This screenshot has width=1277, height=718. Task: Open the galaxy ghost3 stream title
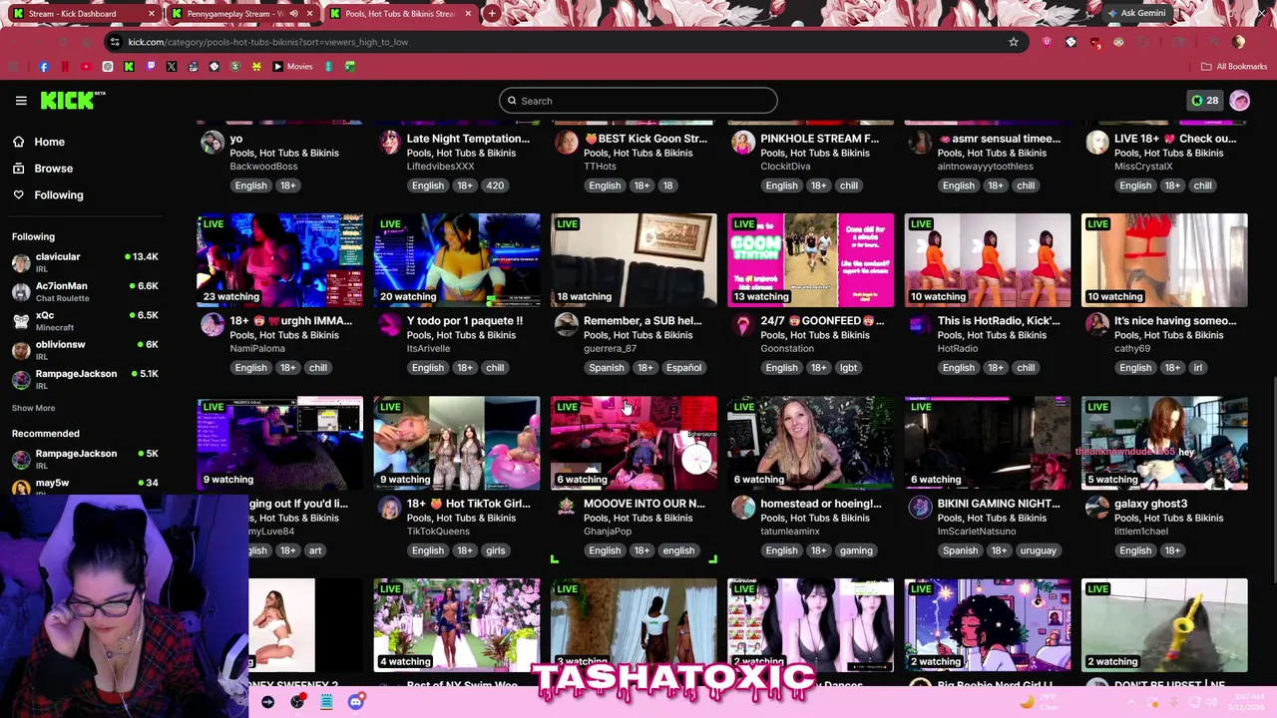(1150, 504)
